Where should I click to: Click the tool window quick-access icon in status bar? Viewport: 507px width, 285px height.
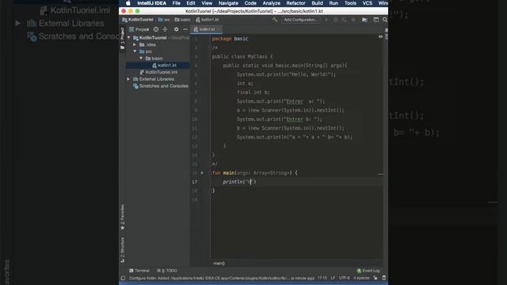pos(123,278)
